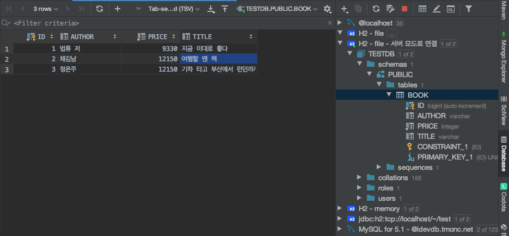Import data with upload arrow icon
This screenshot has height=236, width=509.
225,9
